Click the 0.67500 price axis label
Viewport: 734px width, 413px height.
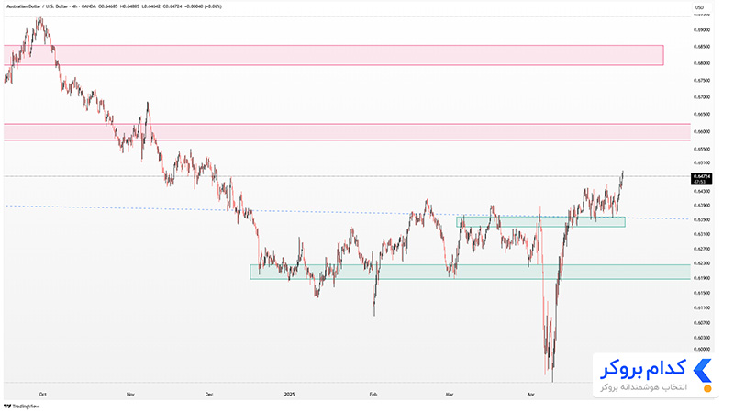(702, 81)
